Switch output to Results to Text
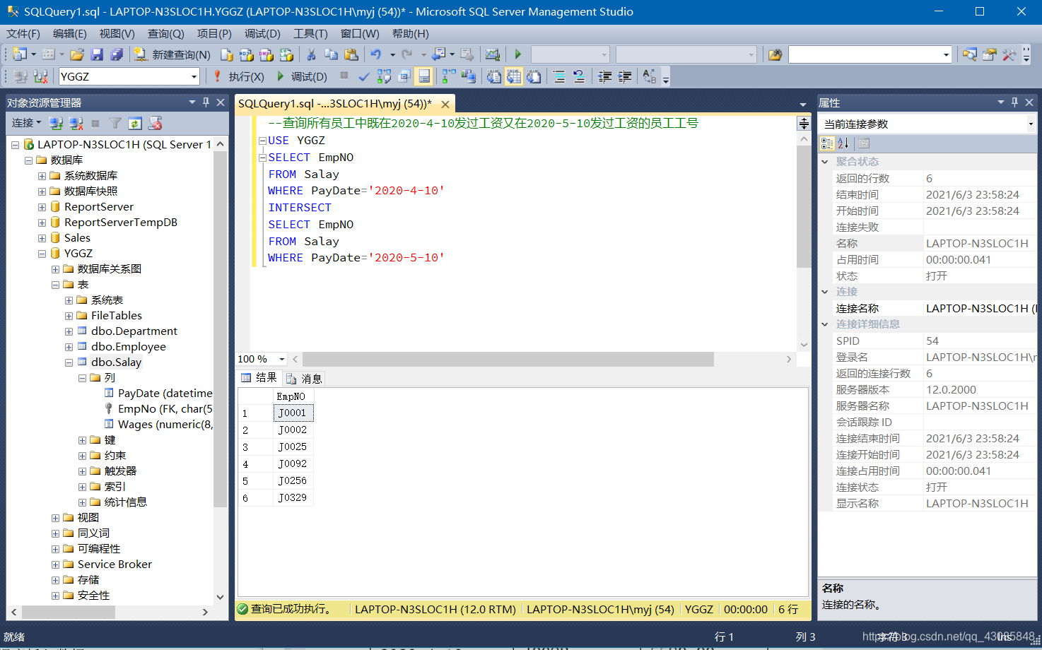Screen dimensions: 1042x650 click(x=493, y=76)
